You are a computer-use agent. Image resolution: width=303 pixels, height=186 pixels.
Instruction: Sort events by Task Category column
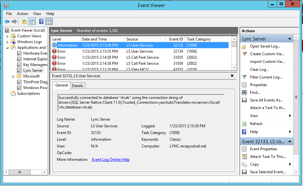pyautogui.click(x=207, y=39)
